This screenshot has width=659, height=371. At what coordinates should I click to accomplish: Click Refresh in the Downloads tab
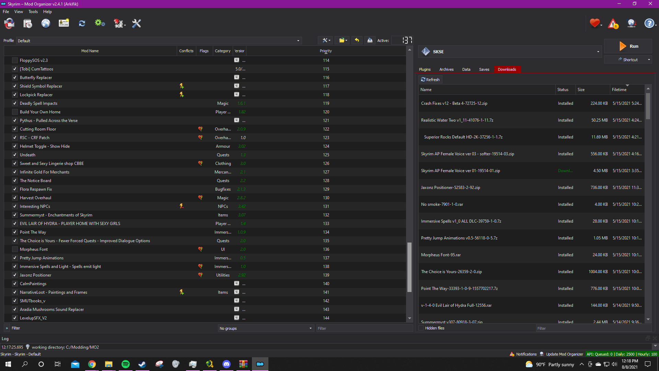[x=430, y=80]
